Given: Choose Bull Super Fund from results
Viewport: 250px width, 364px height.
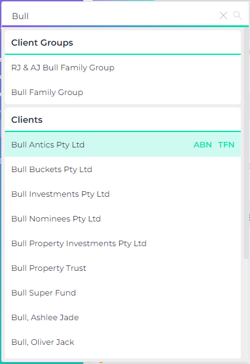Looking at the screenshot, I should 123,292.
